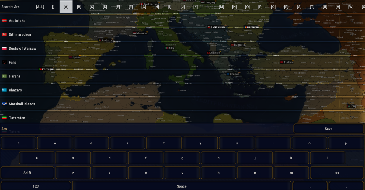
Task: Select the [W] letter filter tab
Action: (351, 7)
